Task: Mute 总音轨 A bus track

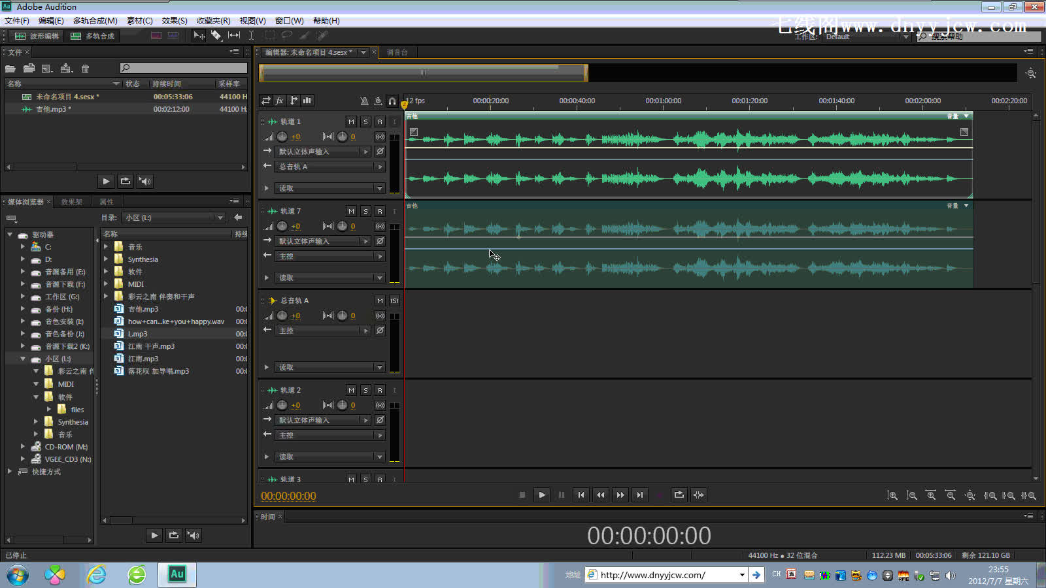Action: coord(380,301)
